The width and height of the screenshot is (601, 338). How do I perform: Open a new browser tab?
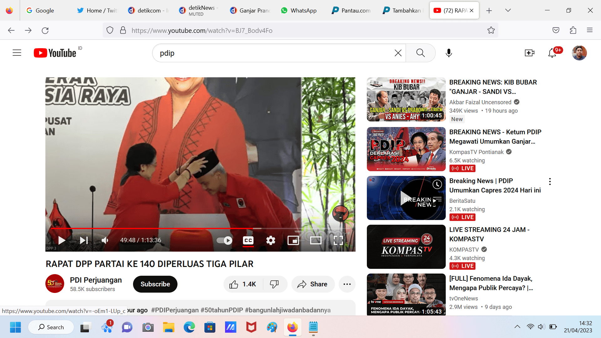tap(489, 10)
